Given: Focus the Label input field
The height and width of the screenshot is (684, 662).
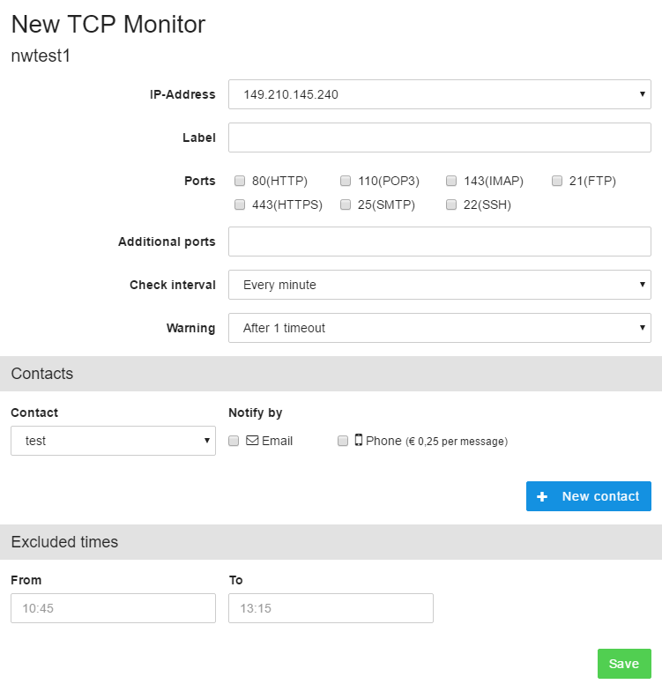Looking at the screenshot, I should click(440, 138).
